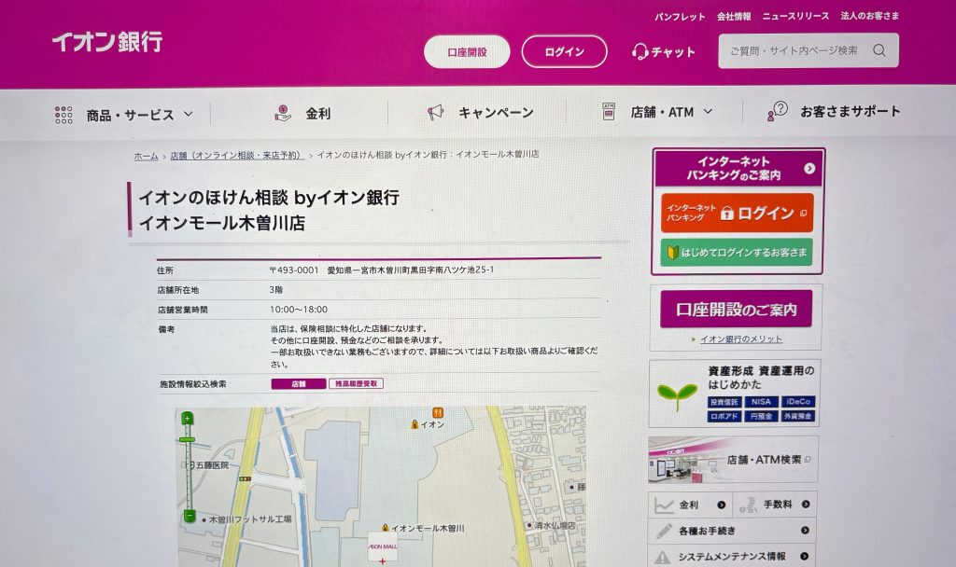Click the map zoom slider handle
The image size is (956, 567).
[188, 438]
